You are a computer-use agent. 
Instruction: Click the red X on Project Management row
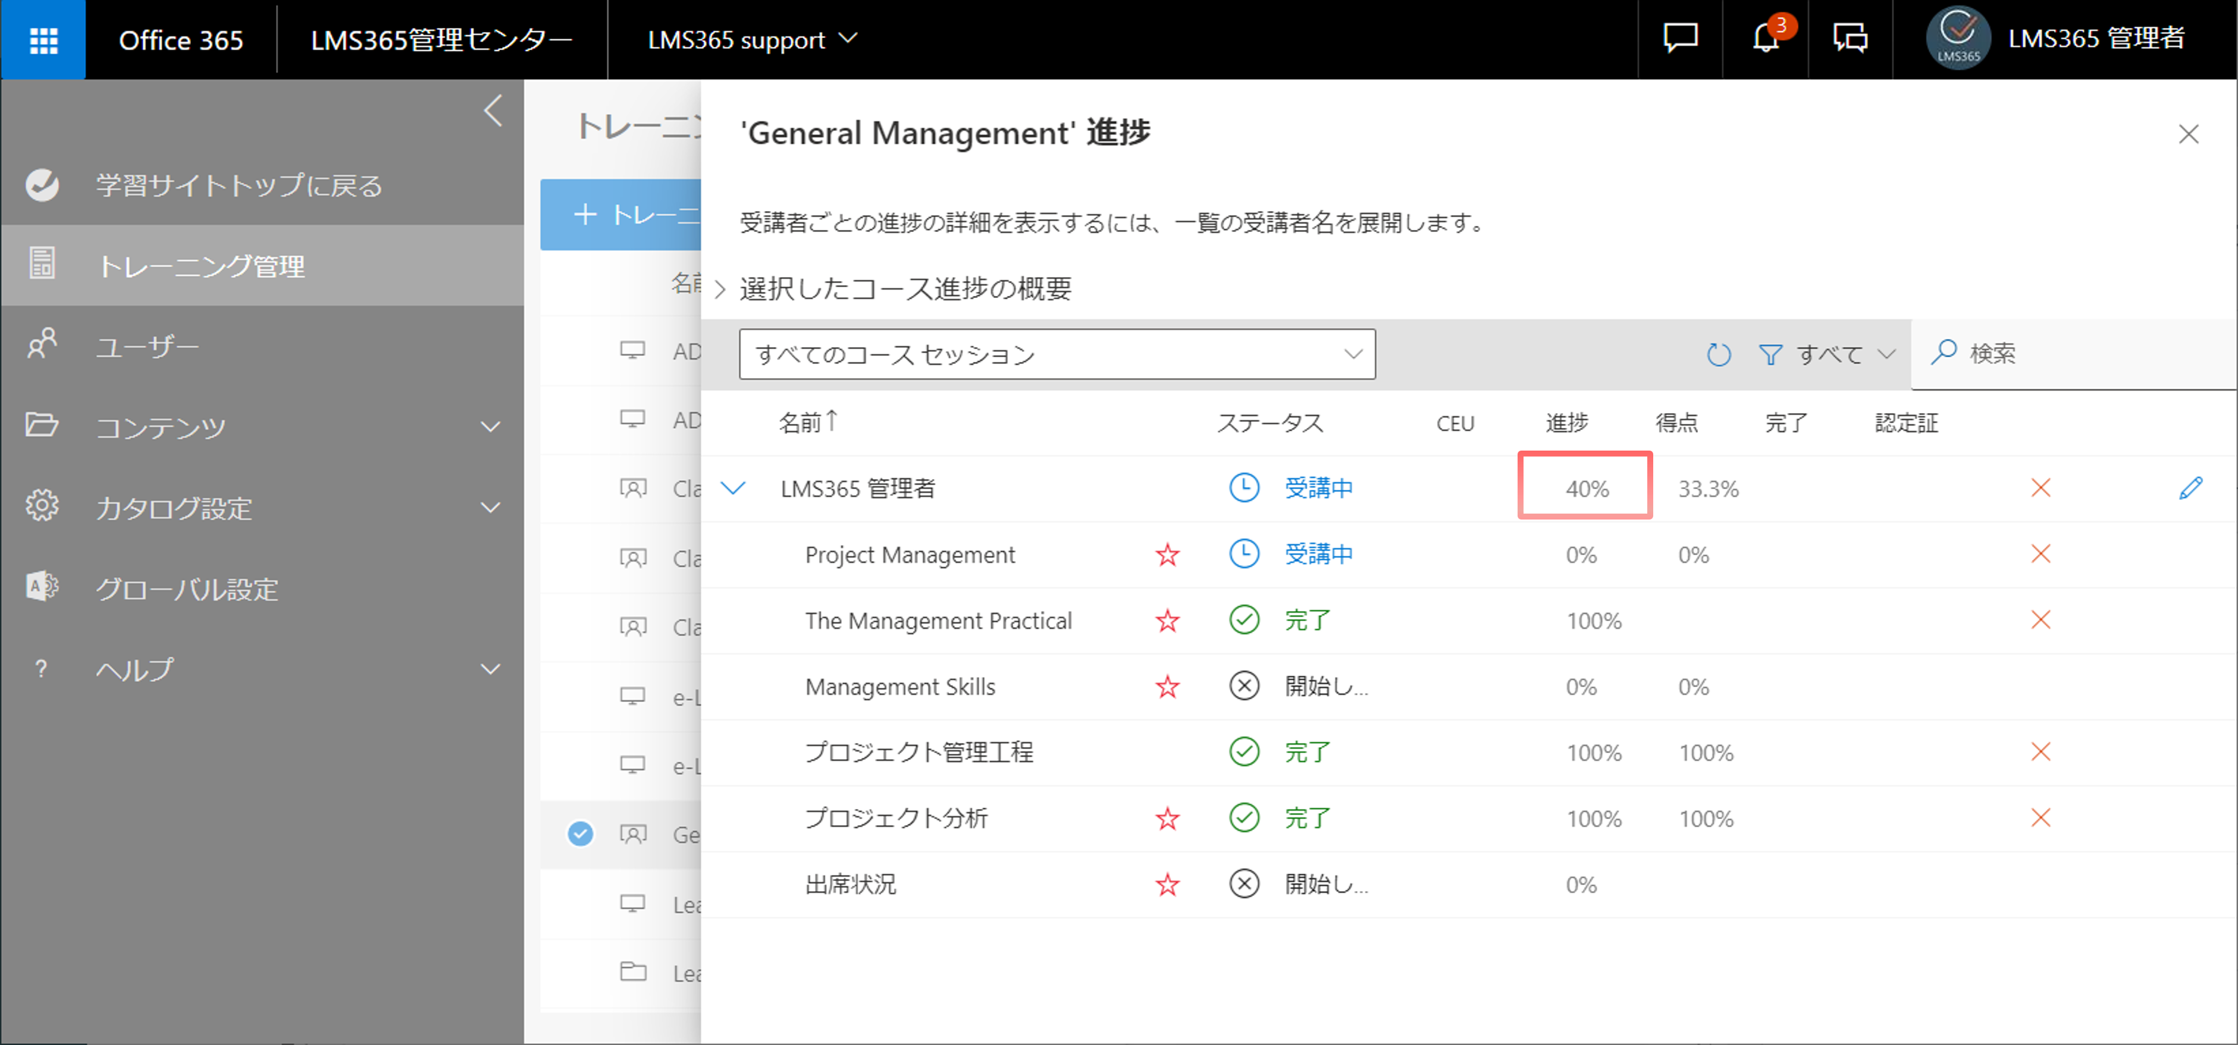pyautogui.click(x=2040, y=555)
